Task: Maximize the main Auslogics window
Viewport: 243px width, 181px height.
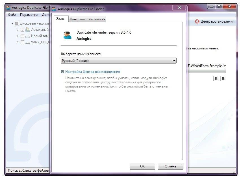Action: pyautogui.click(x=219, y=6)
